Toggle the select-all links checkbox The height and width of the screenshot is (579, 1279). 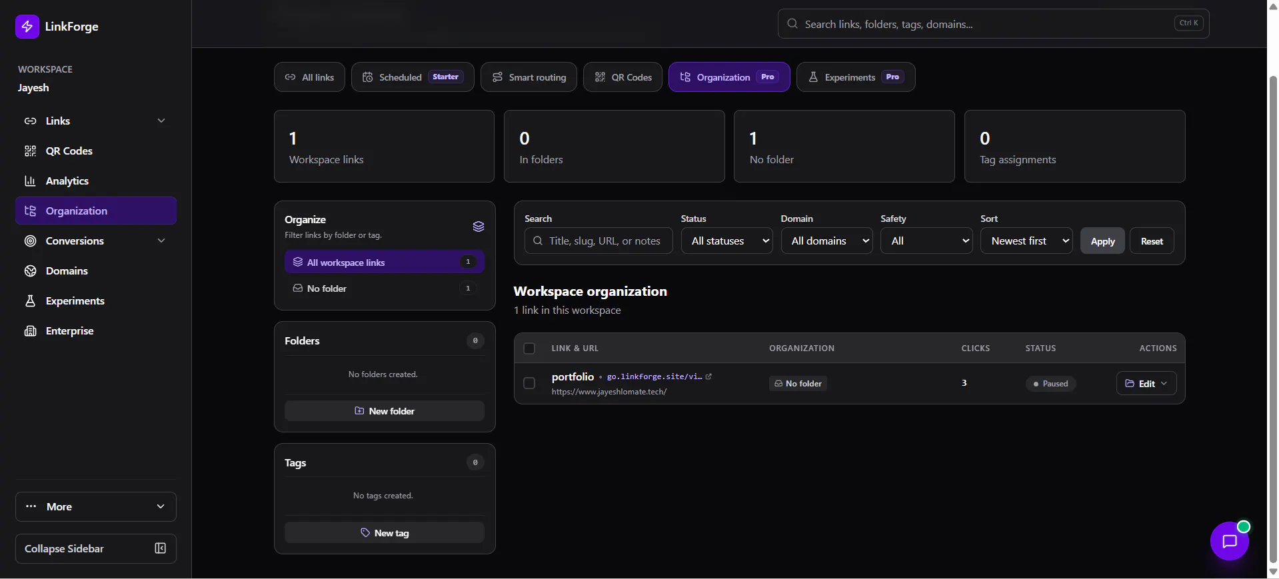(x=529, y=348)
